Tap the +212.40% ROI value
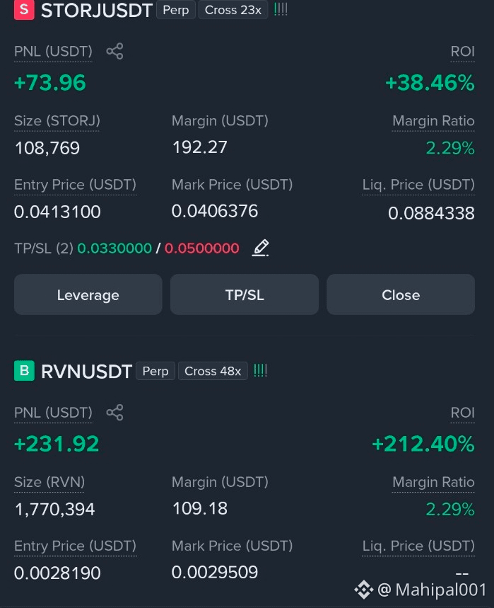 point(423,444)
